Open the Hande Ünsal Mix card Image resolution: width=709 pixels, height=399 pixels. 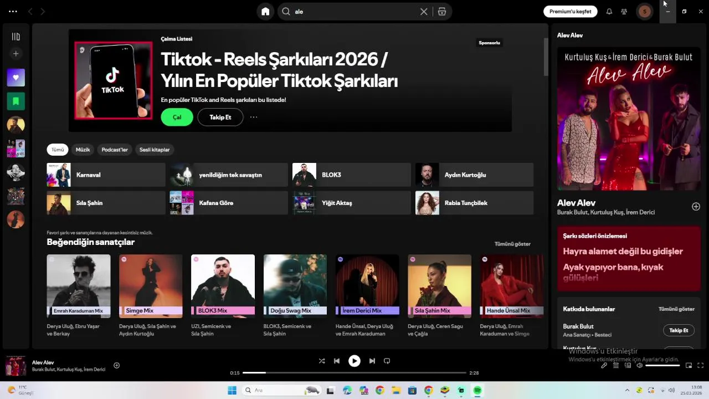point(512,295)
